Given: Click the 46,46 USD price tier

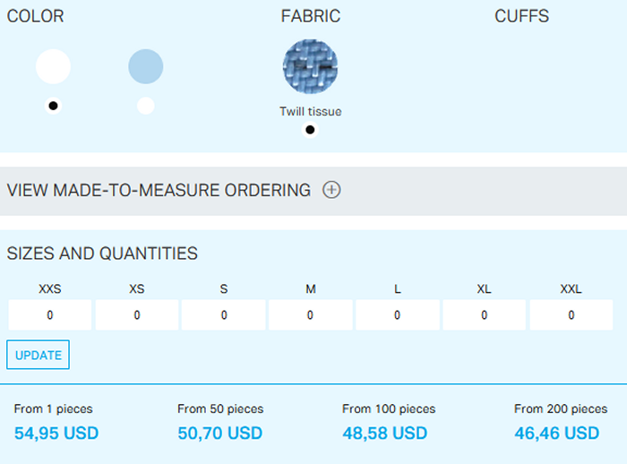Looking at the screenshot, I should tap(556, 434).
